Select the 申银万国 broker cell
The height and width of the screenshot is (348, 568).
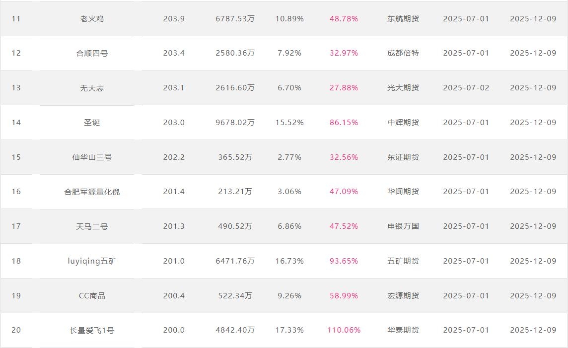(x=403, y=226)
